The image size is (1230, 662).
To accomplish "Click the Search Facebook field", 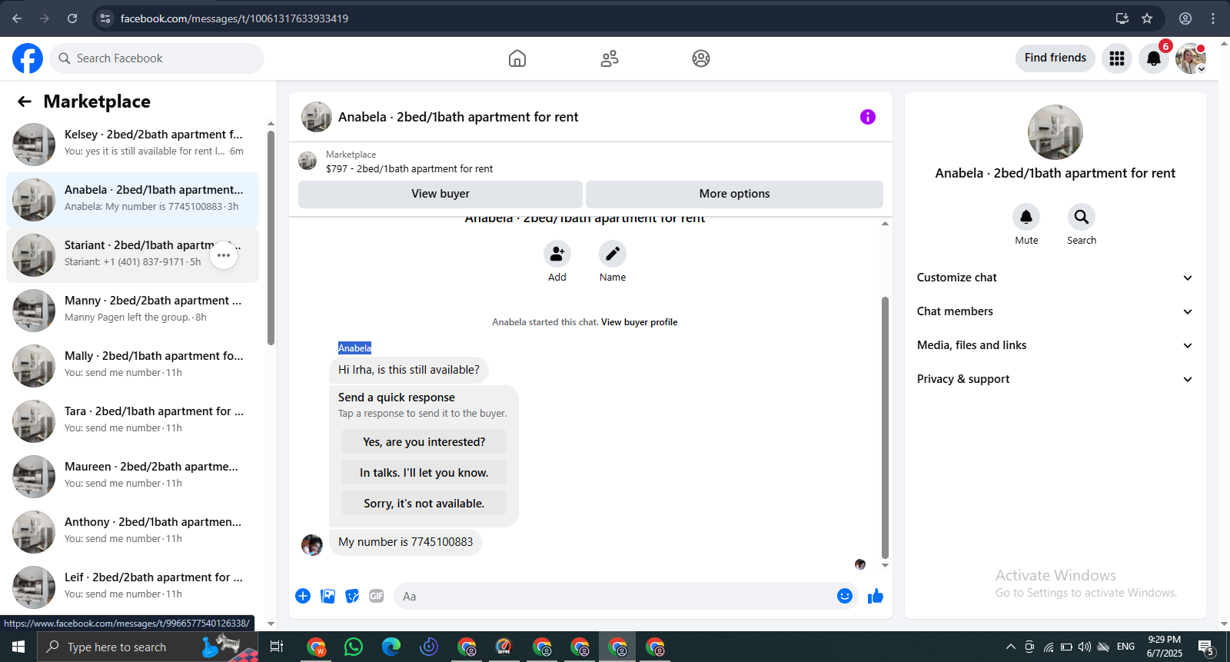I will coord(157,58).
